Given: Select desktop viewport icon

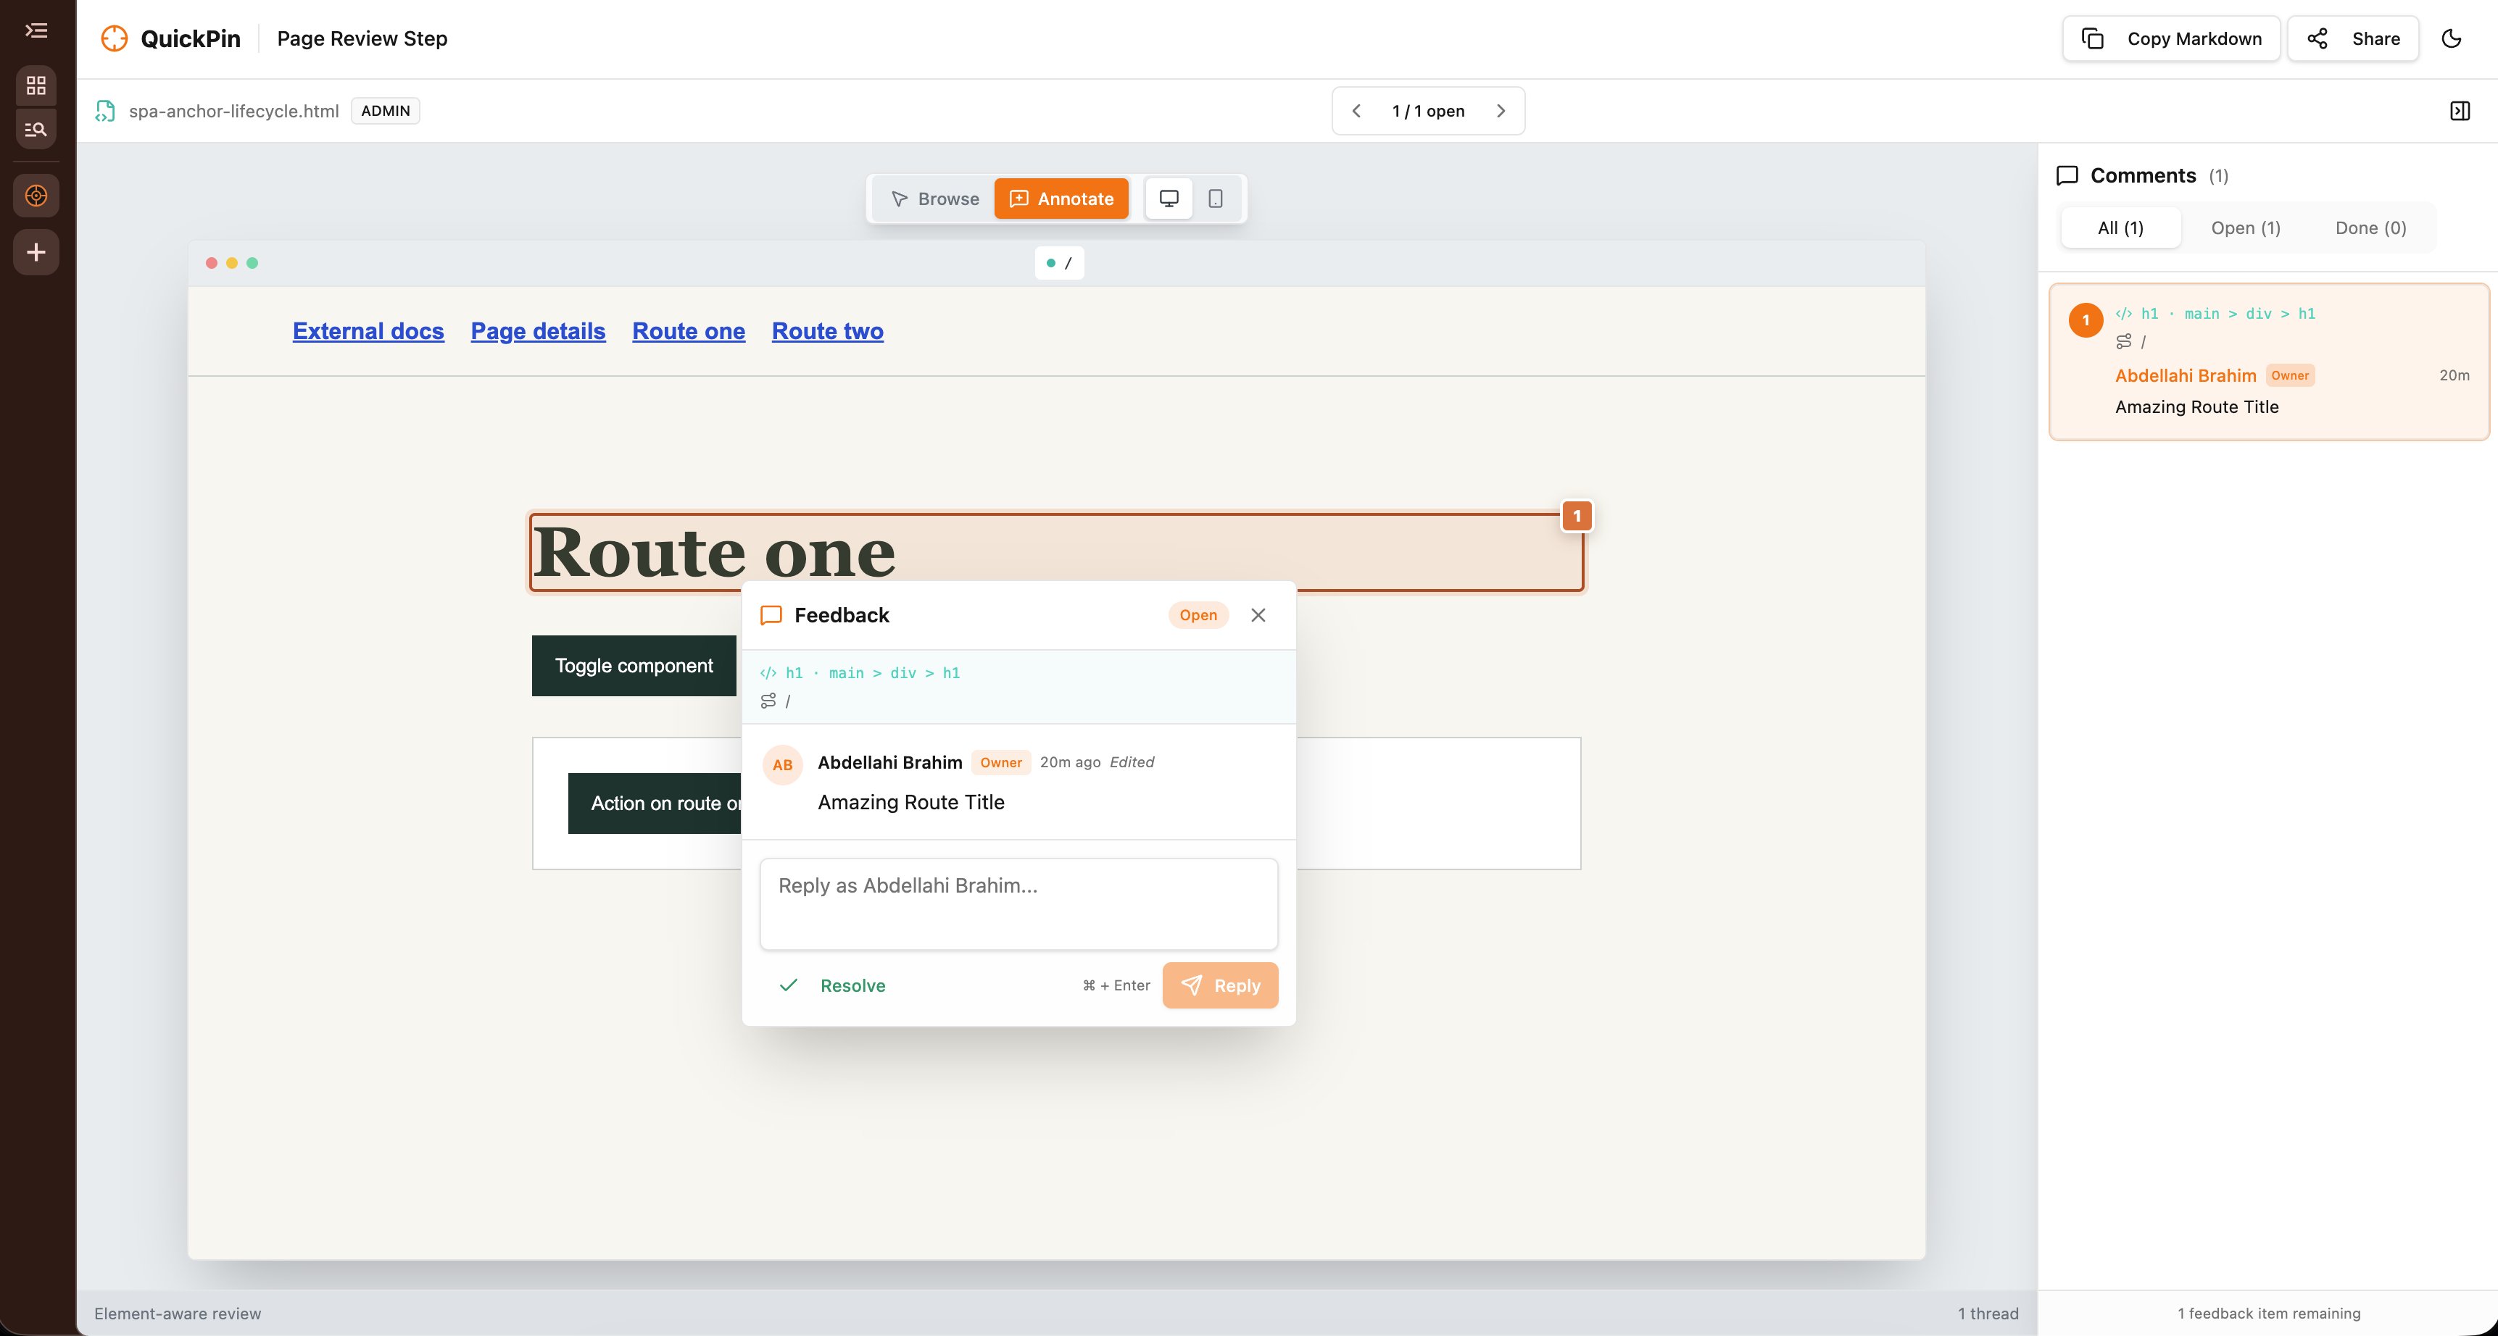Looking at the screenshot, I should (1169, 199).
